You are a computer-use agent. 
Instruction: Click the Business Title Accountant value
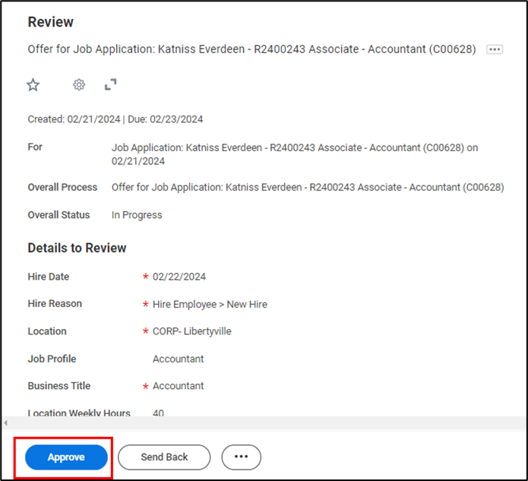coord(178,386)
